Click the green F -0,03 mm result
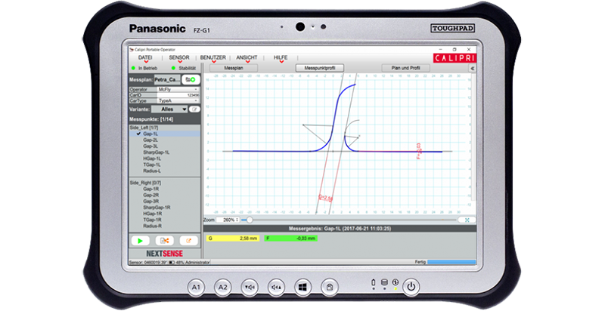The image size is (605, 311). click(291, 239)
